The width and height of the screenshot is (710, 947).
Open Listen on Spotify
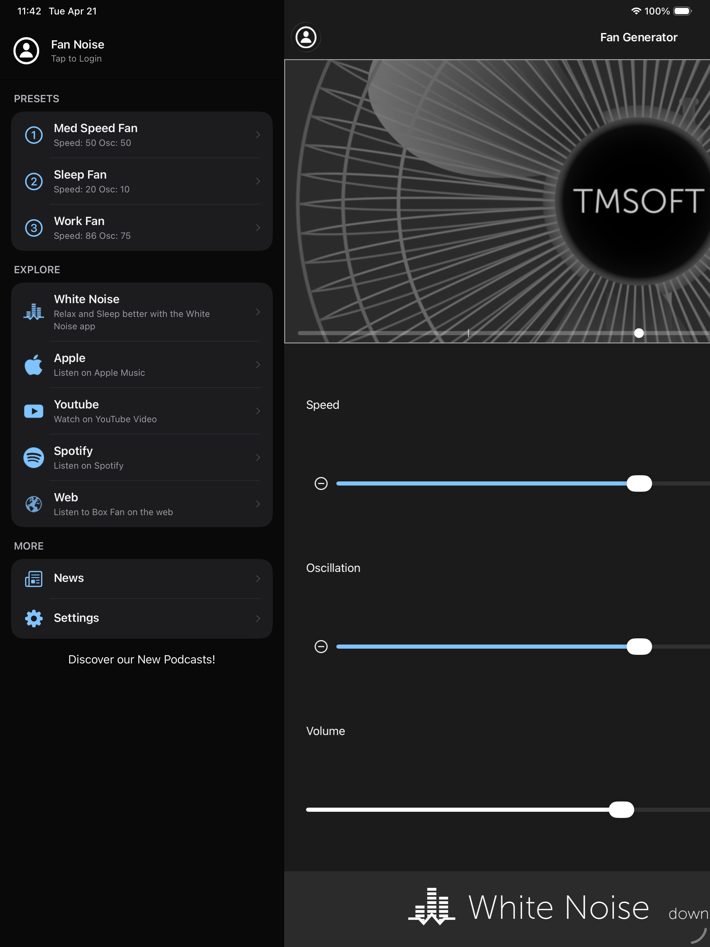(89, 466)
